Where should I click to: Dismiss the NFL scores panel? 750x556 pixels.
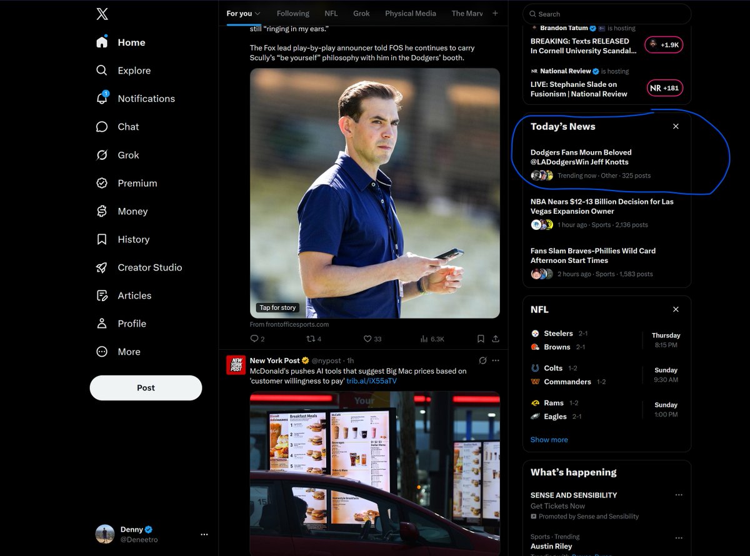[x=676, y=309]
